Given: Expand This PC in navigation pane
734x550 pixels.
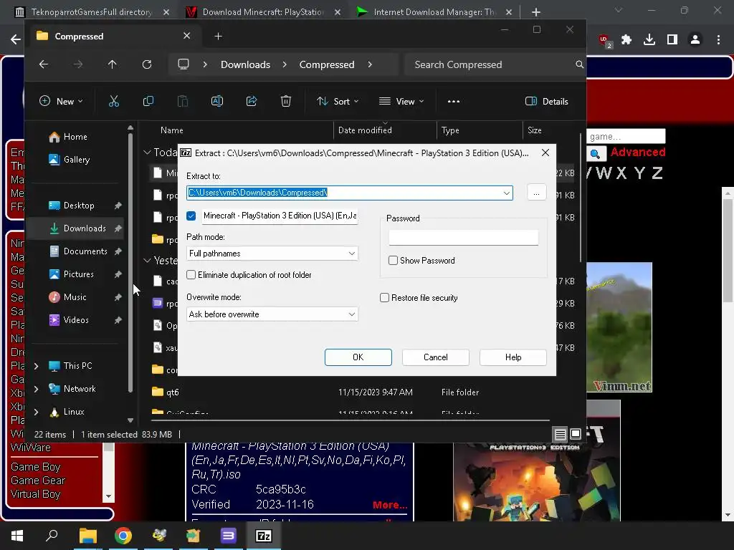Looking at the screenshot, I should (36, 366).
